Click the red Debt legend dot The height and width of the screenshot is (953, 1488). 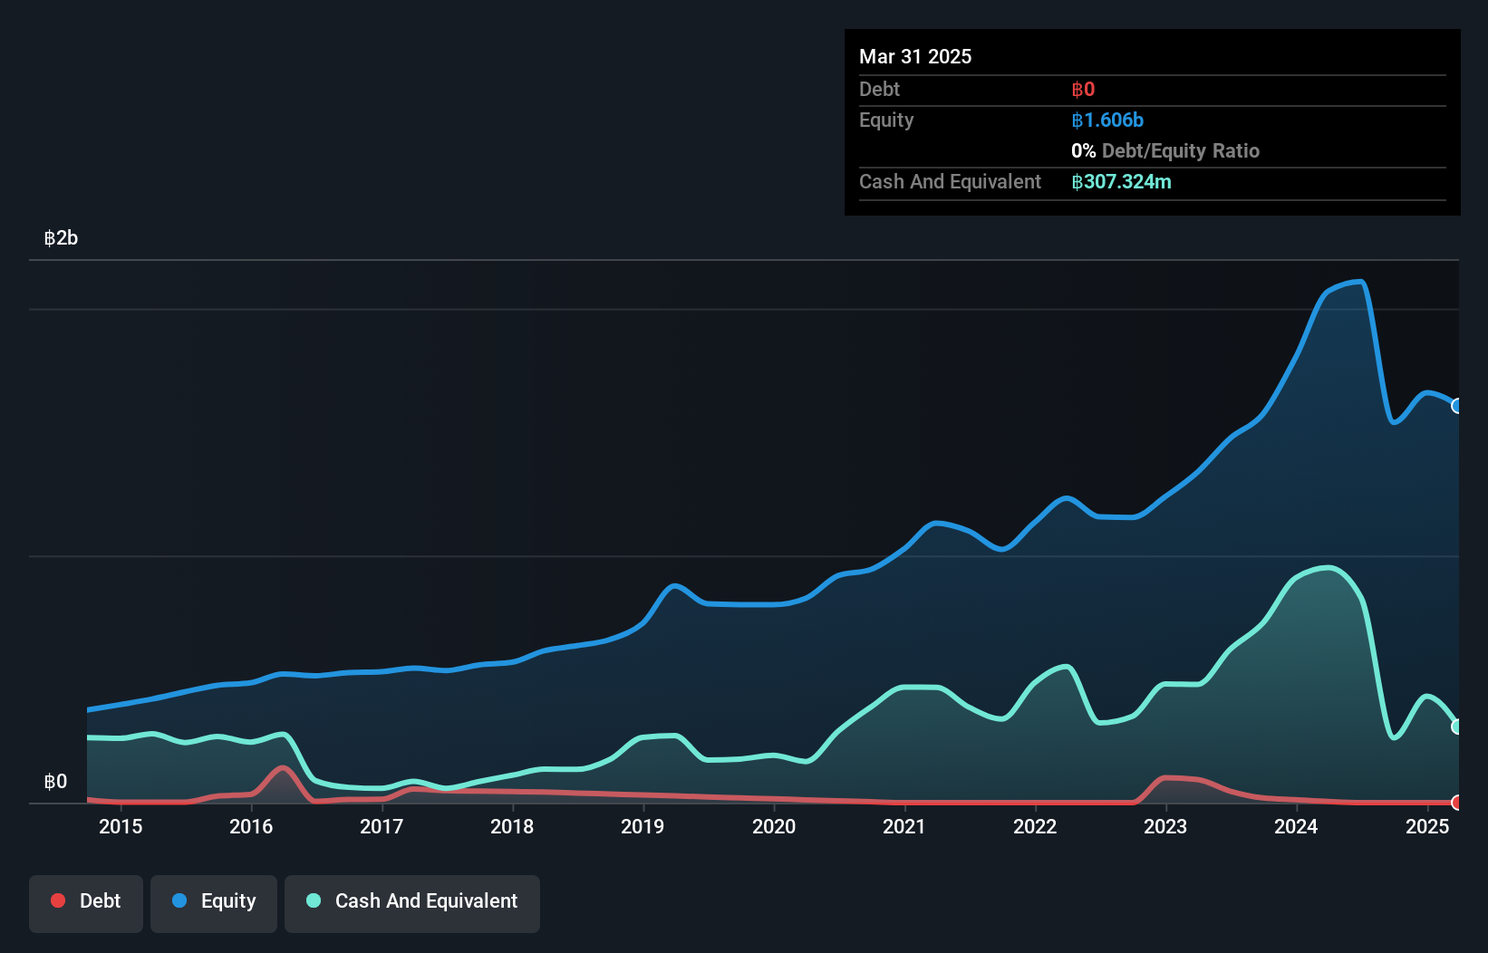pyautogui.click(x=58, y=900)
